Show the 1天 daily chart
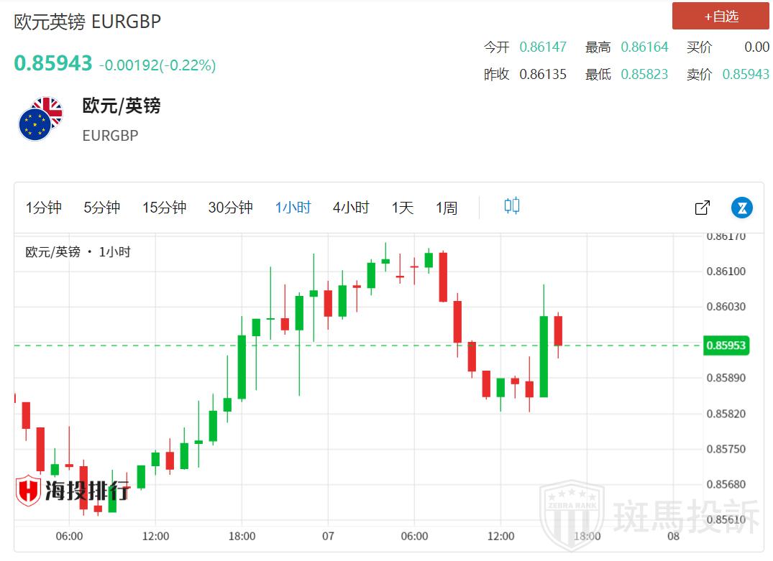The width and height of the screenshot is (773, 561). [x=403, y=208]
